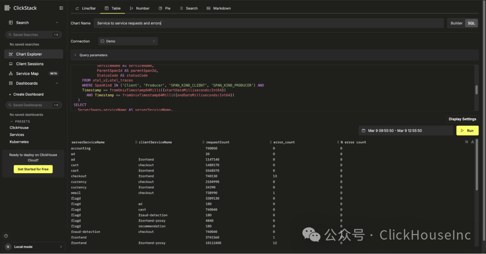Click column resize handle after serverServiceName

[136, 142]
